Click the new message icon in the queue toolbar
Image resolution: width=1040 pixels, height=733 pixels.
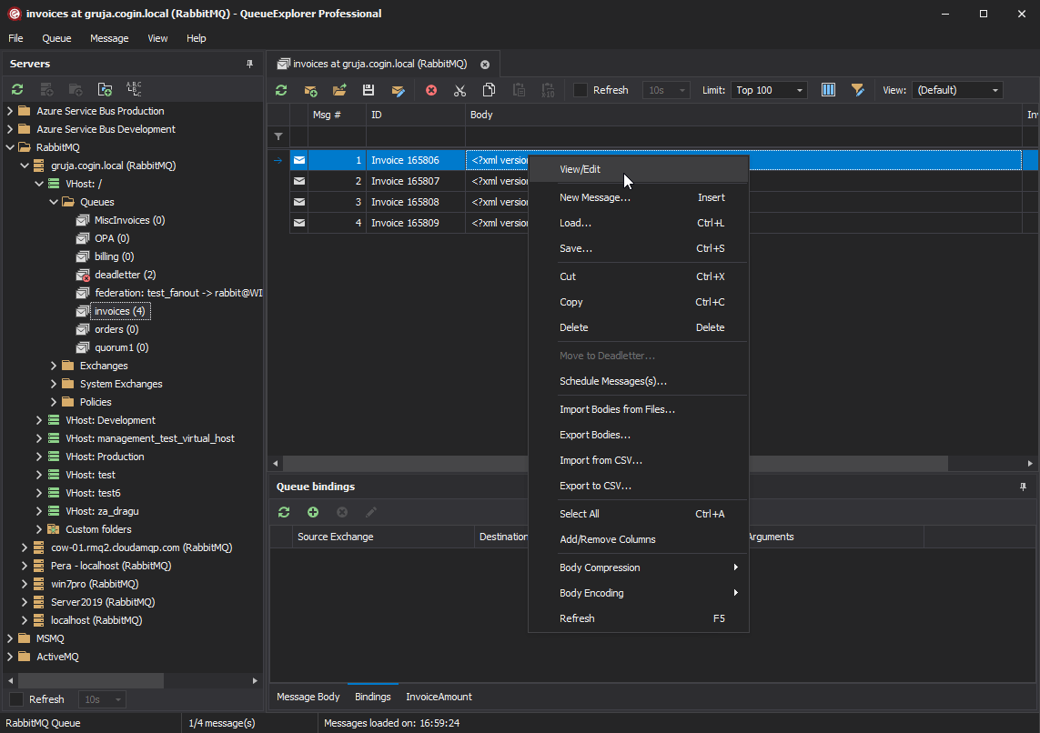point(310,90)
